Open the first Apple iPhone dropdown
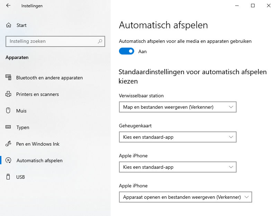 click(177, 167)
